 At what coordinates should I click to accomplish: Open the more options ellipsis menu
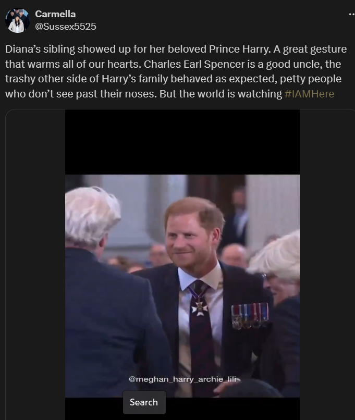pos(351,14)
